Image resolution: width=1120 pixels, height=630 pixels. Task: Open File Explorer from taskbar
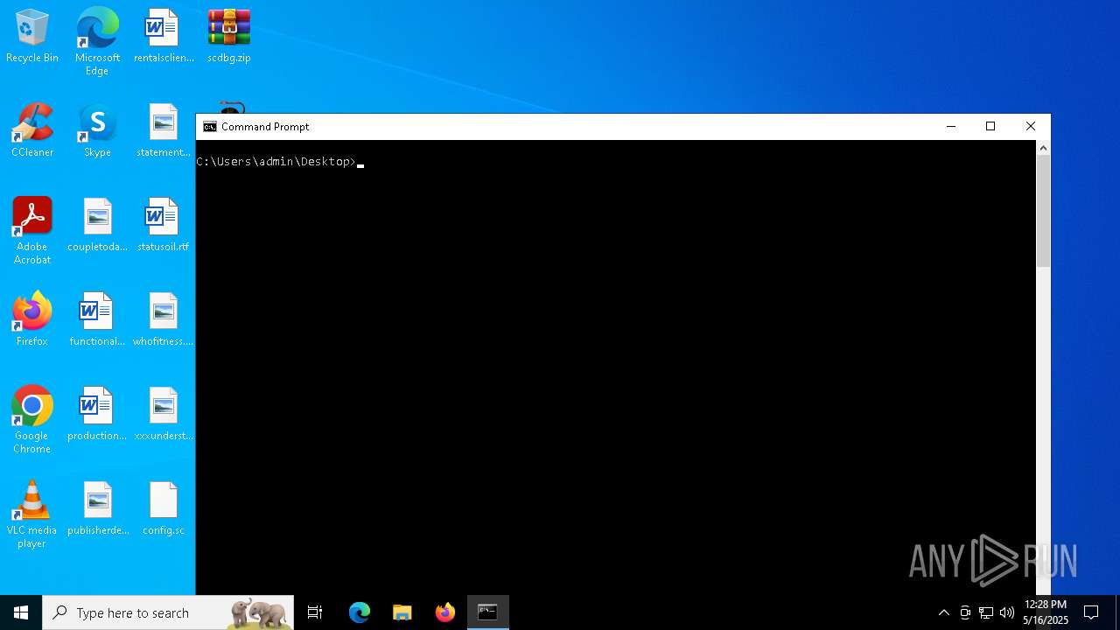[x=402, y=612]
